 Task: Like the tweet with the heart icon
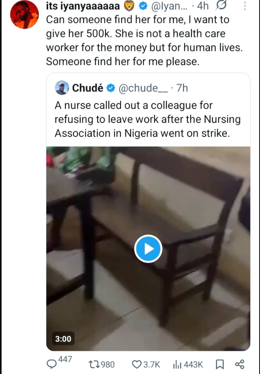[137, 364]
